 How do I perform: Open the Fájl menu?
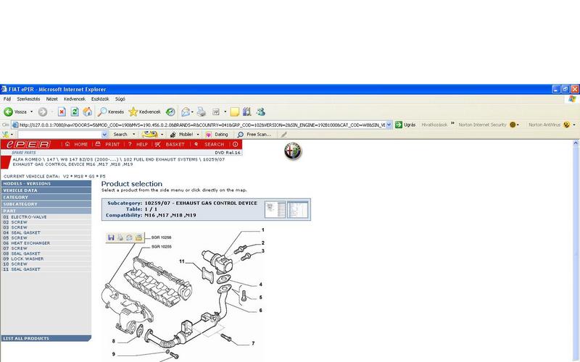pos(7,99)
